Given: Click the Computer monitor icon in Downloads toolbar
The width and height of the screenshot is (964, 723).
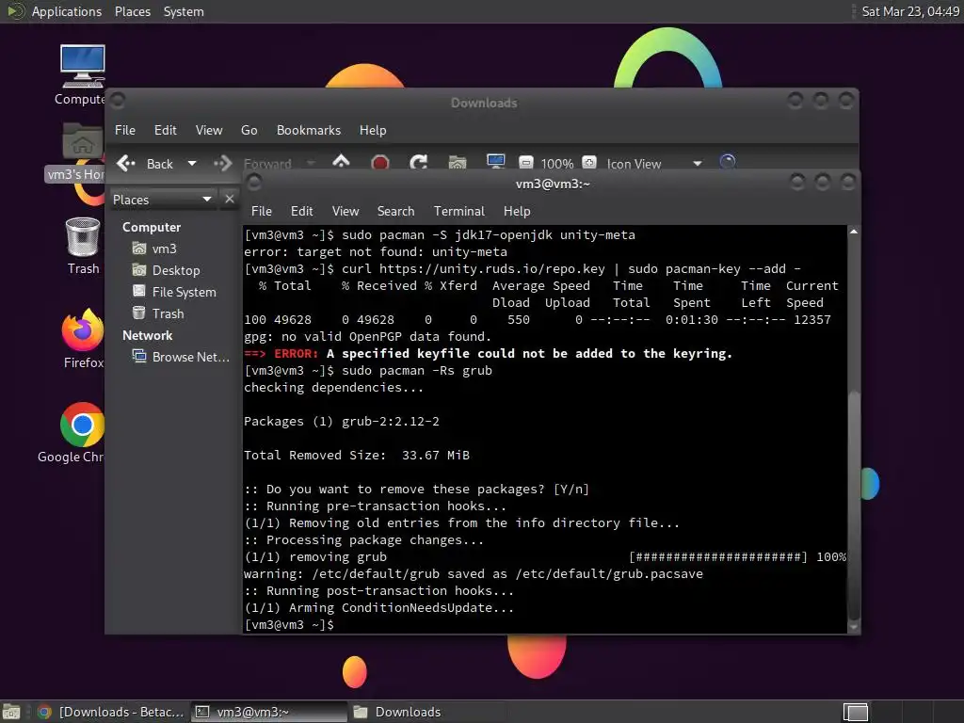Looking at the screenshot, I should 495,162.
